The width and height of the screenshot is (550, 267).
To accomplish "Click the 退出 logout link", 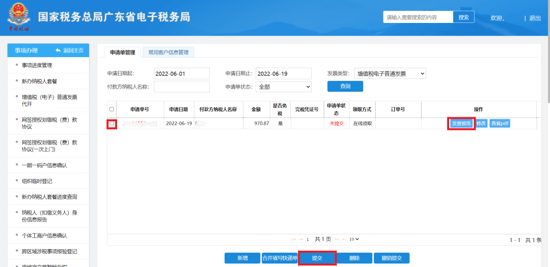I will pyautogui.click(x=535, y=18).
